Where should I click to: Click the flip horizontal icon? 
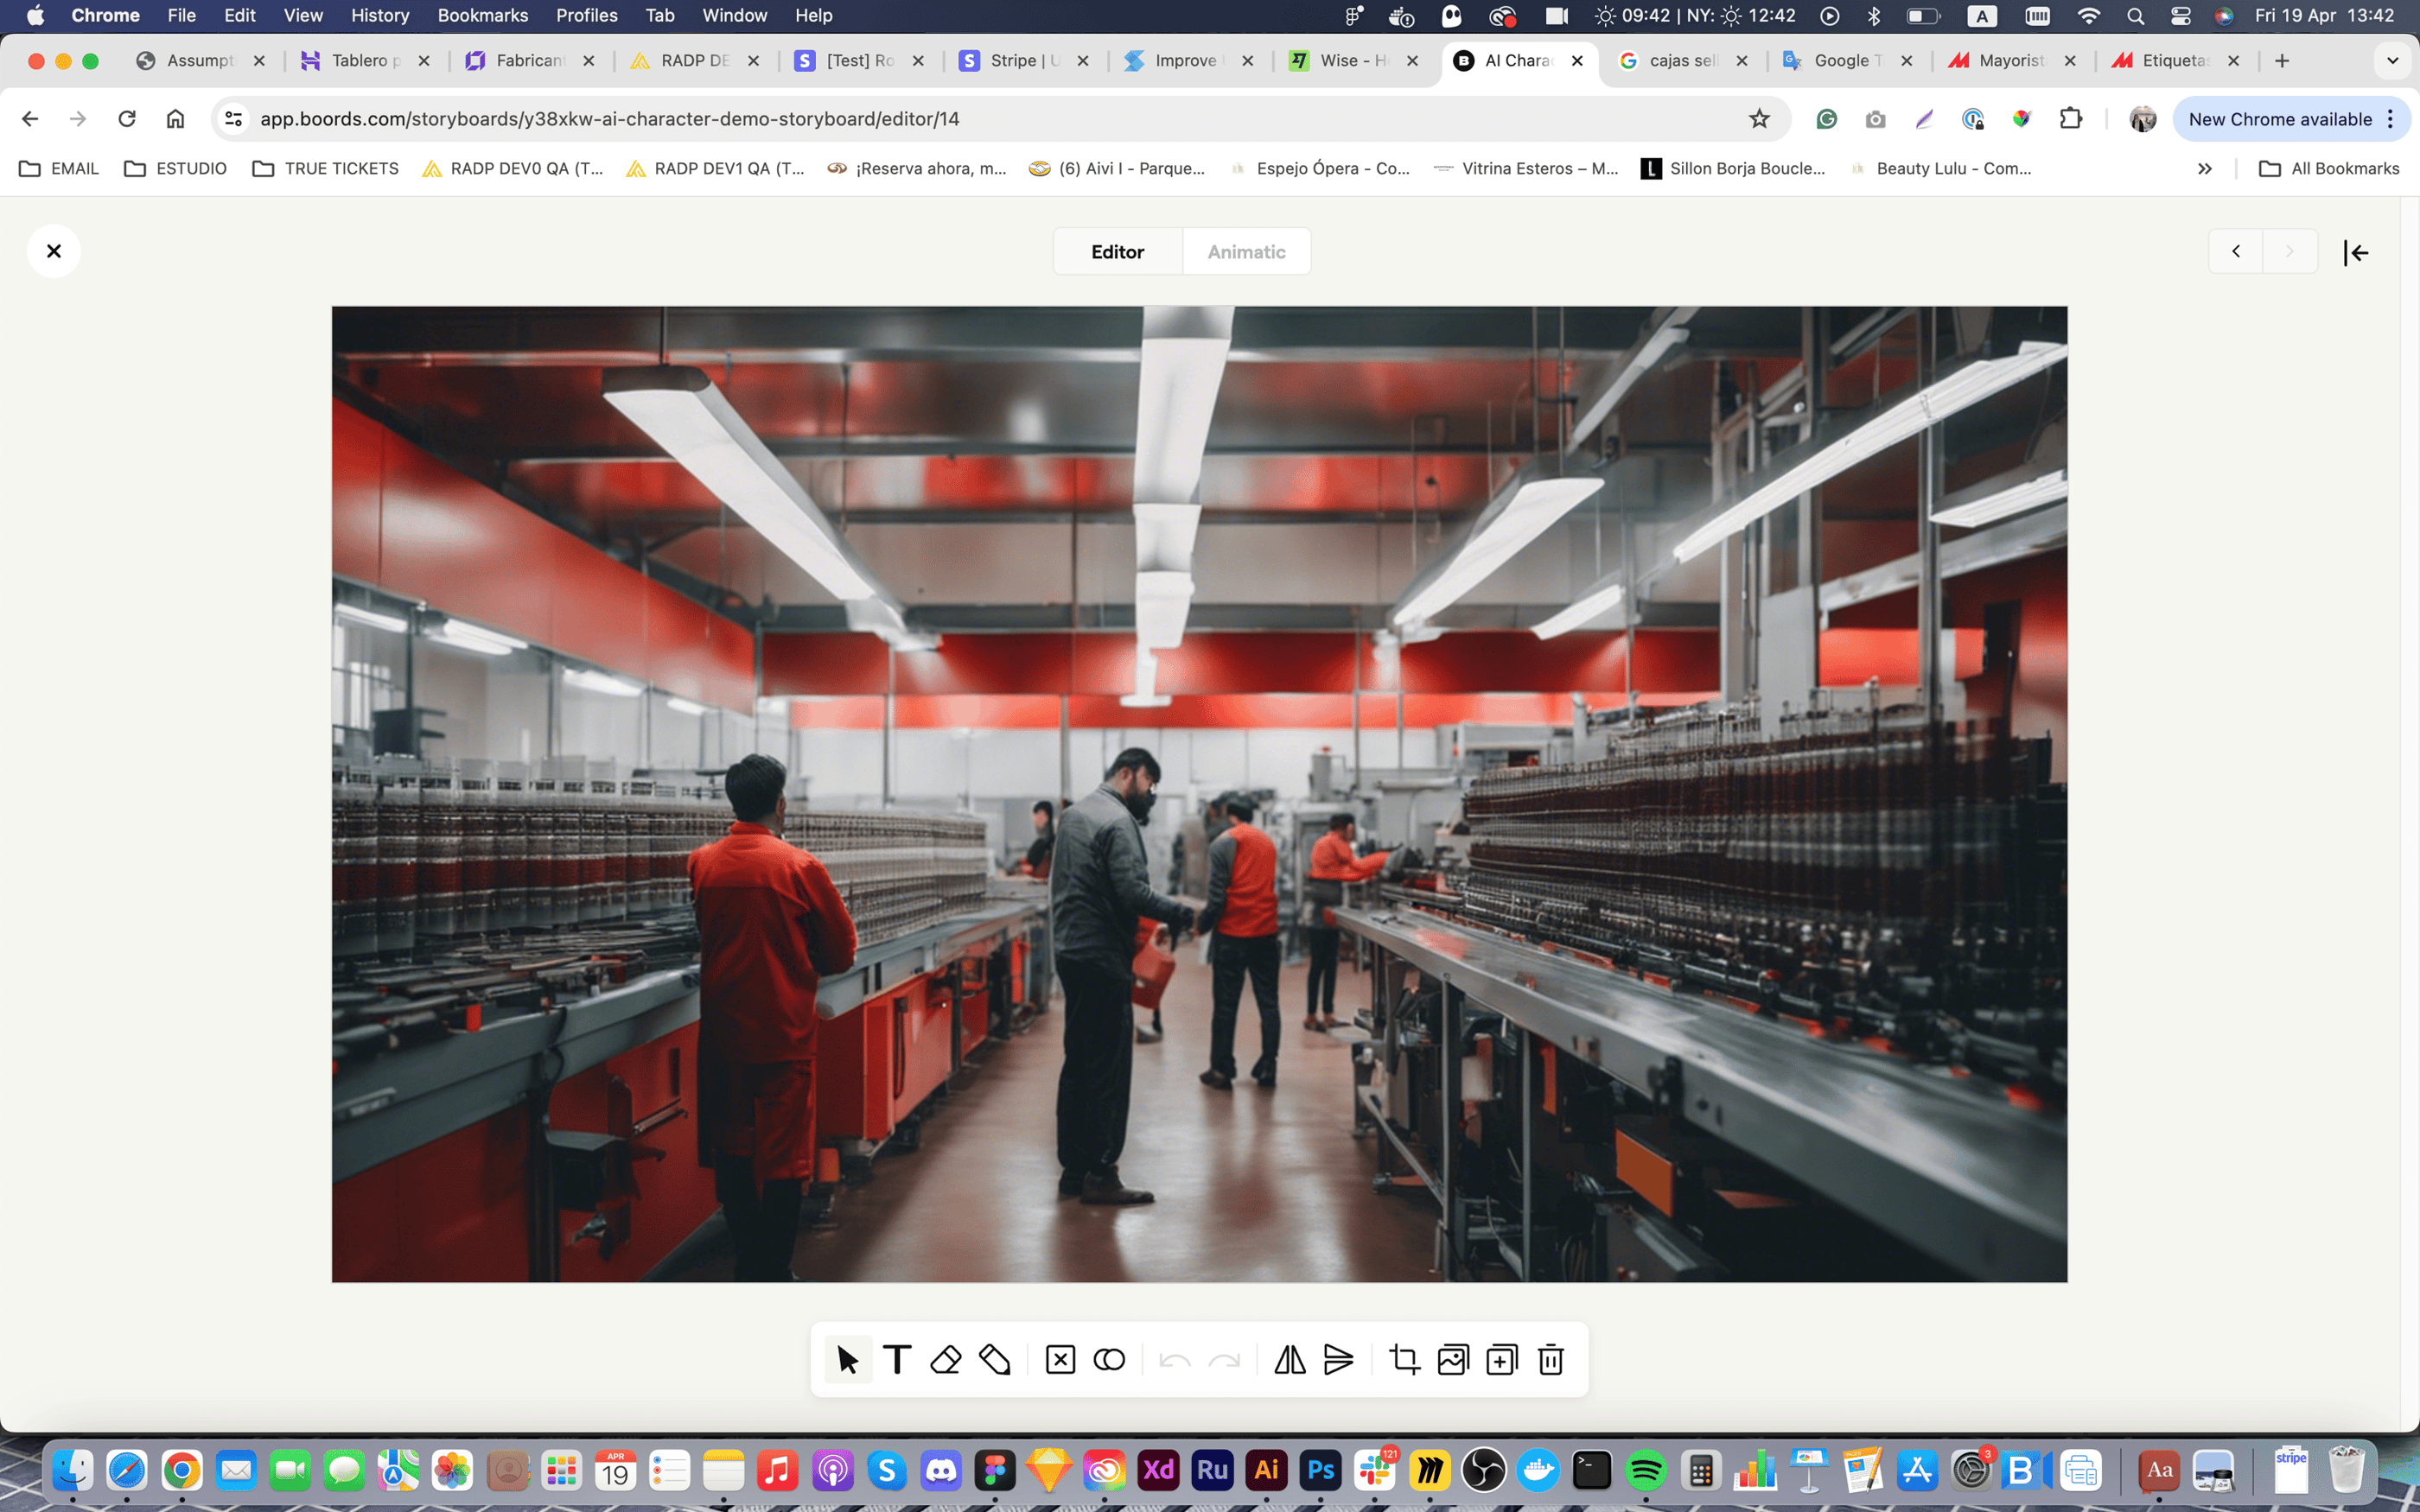1289,1360
